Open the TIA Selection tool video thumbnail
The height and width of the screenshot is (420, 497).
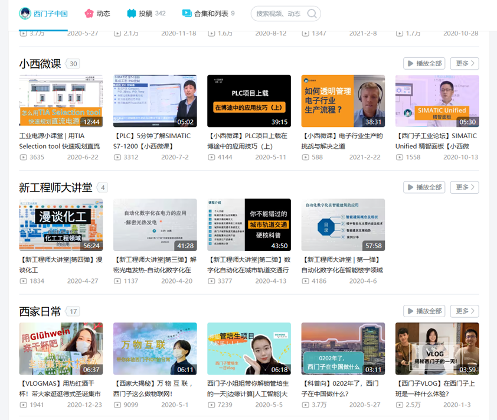coord(61,101)
